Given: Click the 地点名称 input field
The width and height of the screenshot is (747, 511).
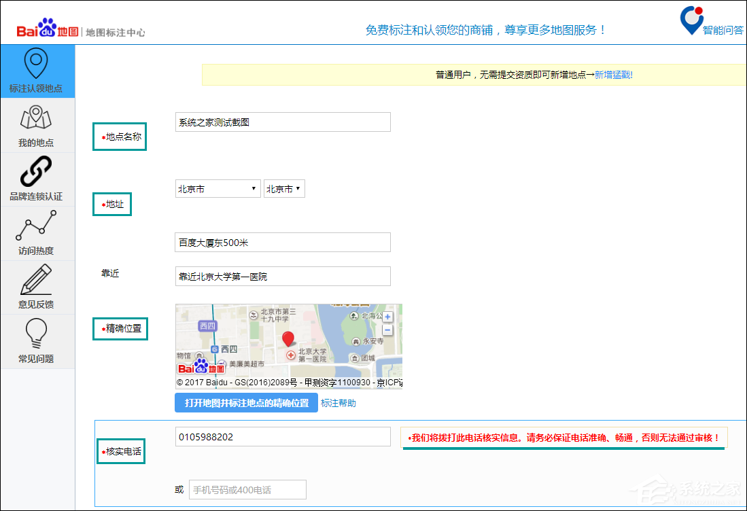Looking at the screenshot, I should (x=282, y=122).
